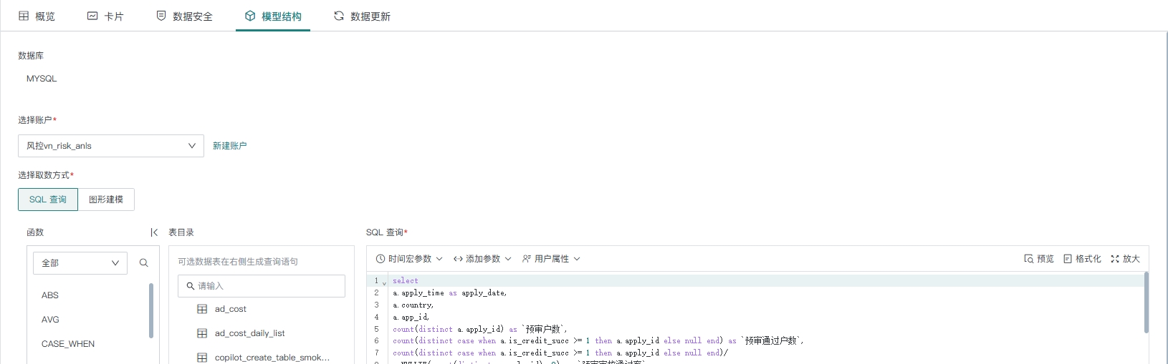Select the copilot_create_table_smok... table
This screenshot has height=364, width=1168.
(x=272, y=358)
